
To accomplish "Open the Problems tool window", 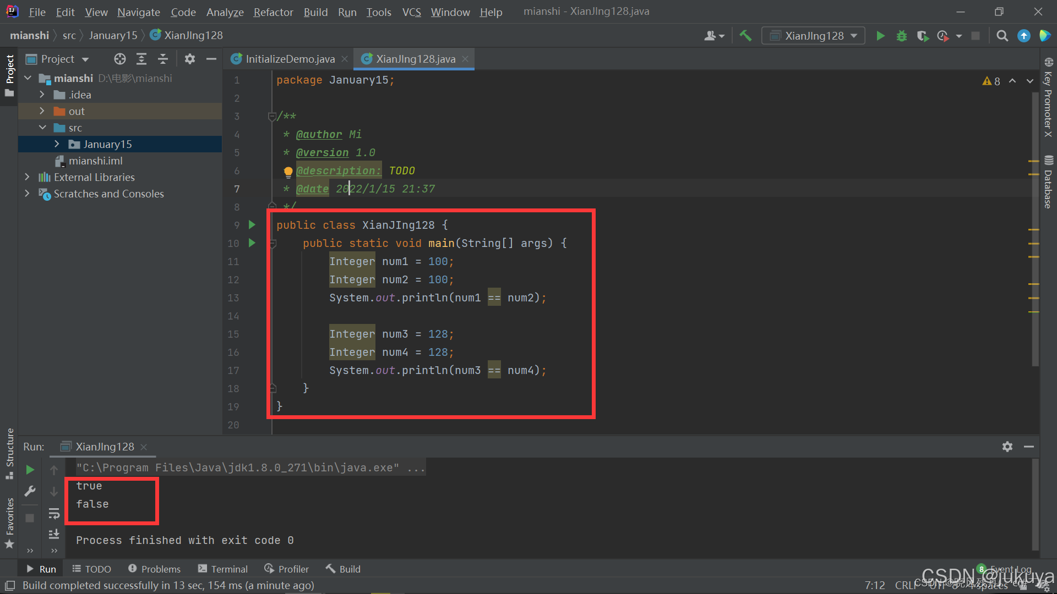I will [154, 569].
